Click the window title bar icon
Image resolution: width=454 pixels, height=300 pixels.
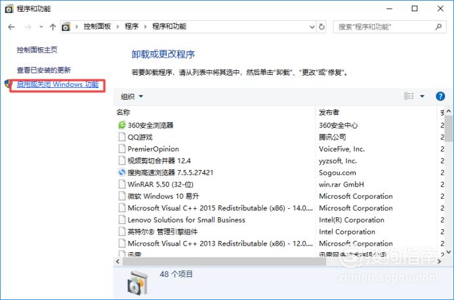(9, 9)
